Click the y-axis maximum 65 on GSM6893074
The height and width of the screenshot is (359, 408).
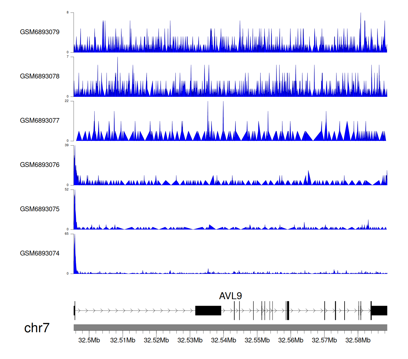pyautogui.click(x=67, y=234)
